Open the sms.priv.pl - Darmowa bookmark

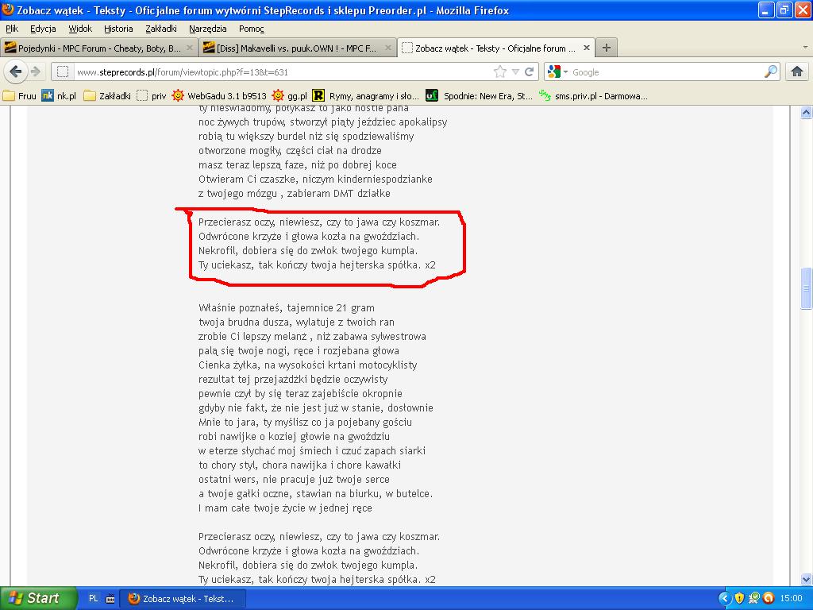point(592,95)
